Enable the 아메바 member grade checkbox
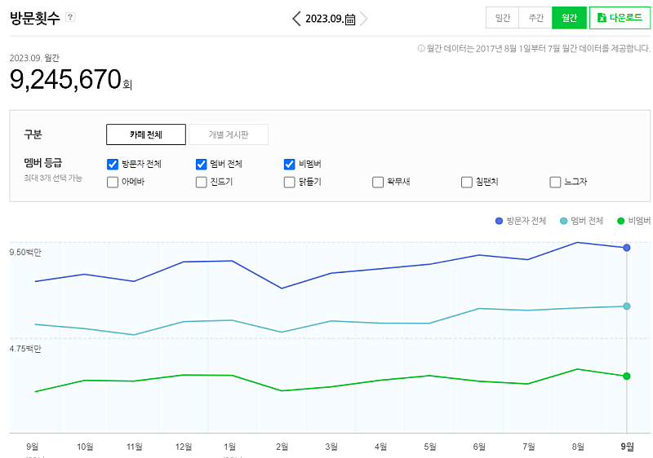Image resolution: width=653 pixels, height=458 pixels. (x=113, y=182)
